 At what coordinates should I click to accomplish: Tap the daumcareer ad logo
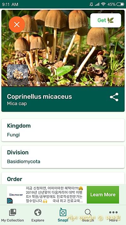(x=16, y=195)
